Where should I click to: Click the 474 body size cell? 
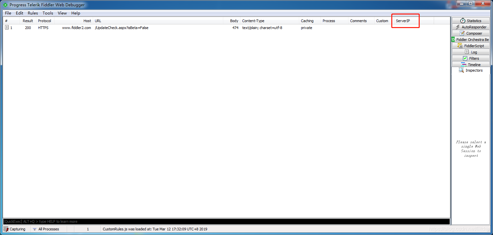coord(235,28)
